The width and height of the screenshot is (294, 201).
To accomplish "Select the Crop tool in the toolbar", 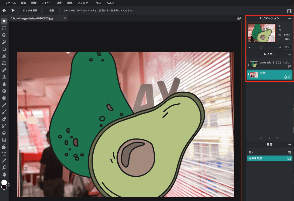I will point(4,49).
